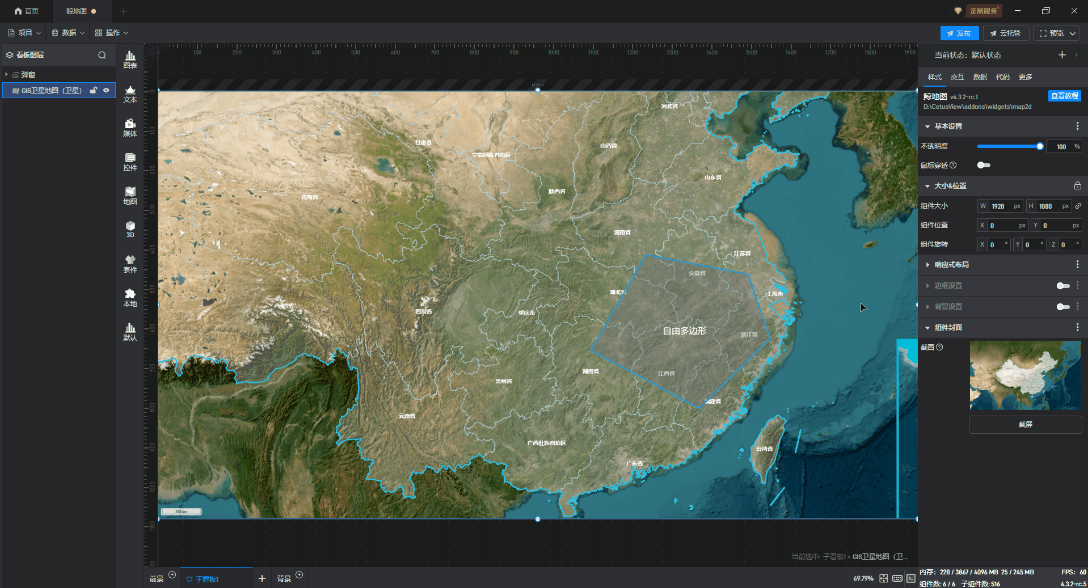Image resolution: width=1088 pixels, height=588 pixels.
Task: Switch to the 更多 tab
Action: tap(1026, 77)
